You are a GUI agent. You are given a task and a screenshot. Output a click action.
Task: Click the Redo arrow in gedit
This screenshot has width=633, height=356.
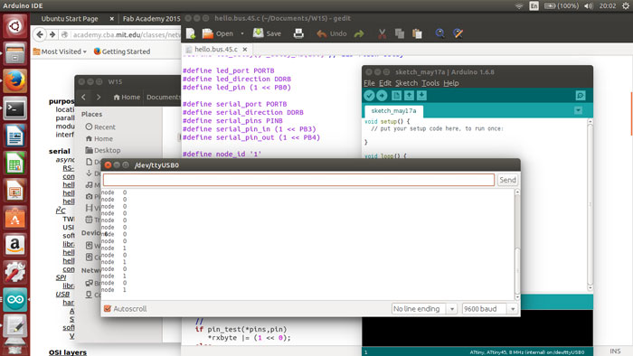pyautogui.click(x=359, y=33)
